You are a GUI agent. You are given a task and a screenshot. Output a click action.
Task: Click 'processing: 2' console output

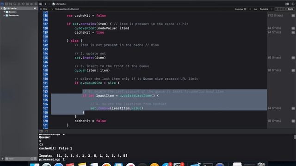pos(52,160)
